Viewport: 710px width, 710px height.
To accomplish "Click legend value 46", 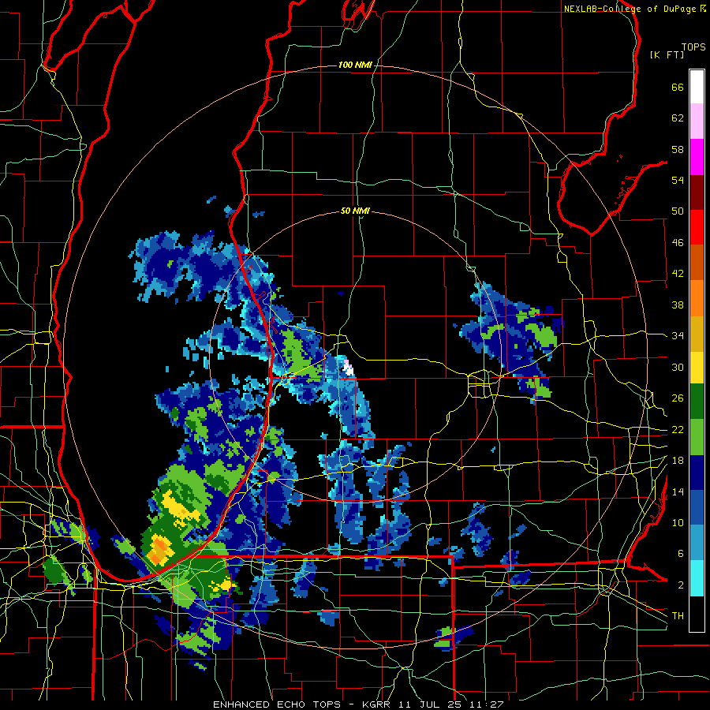I will click(x=678, y=242).
